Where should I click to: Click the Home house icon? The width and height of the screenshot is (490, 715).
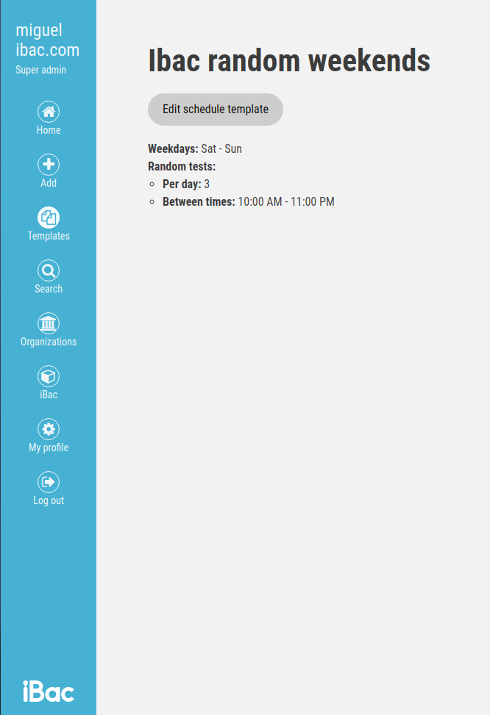[x=49, y=112]
